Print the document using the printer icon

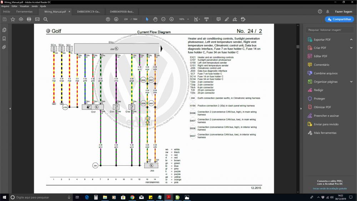(x=29, y=19)
